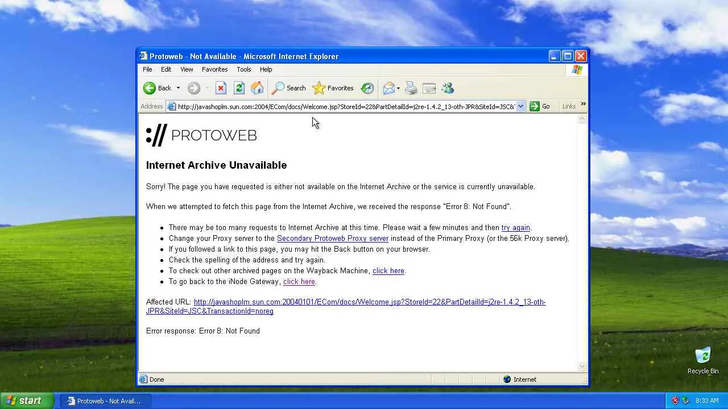Minimize the Internet Explorer window
The height and width of the screenshot is (409, 728).
pyautogui.click(x=555, y=56)
